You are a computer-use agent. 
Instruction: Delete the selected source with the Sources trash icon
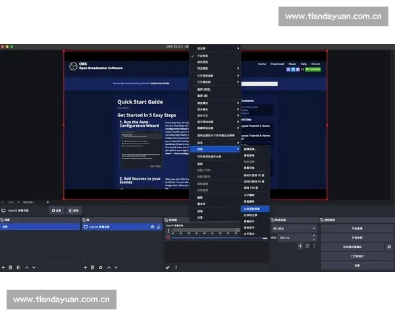(x=92, y=267)
